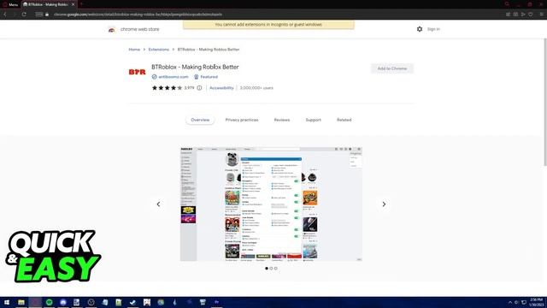
Task: Open Steam from the taskbar
Action: coord(132,302)
